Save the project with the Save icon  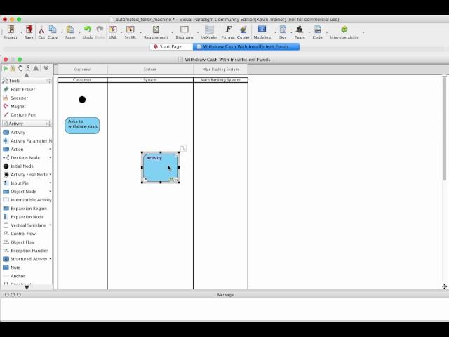click(29, 32)
